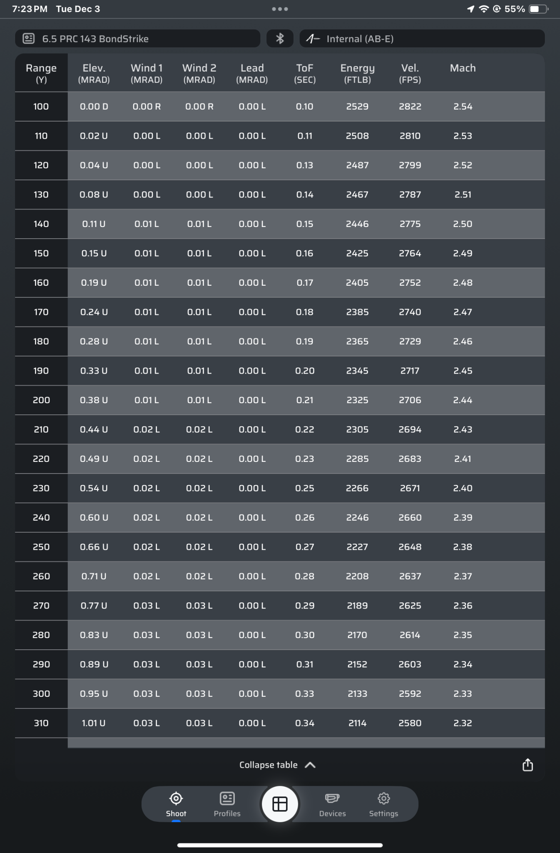Open the Shoot tab
This screenshot has width=560, height=853.
pos(176,804)
